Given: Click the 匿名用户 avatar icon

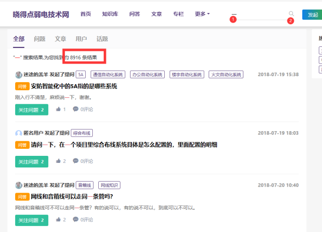Looking at the screenshot, I should coord(19,133).
